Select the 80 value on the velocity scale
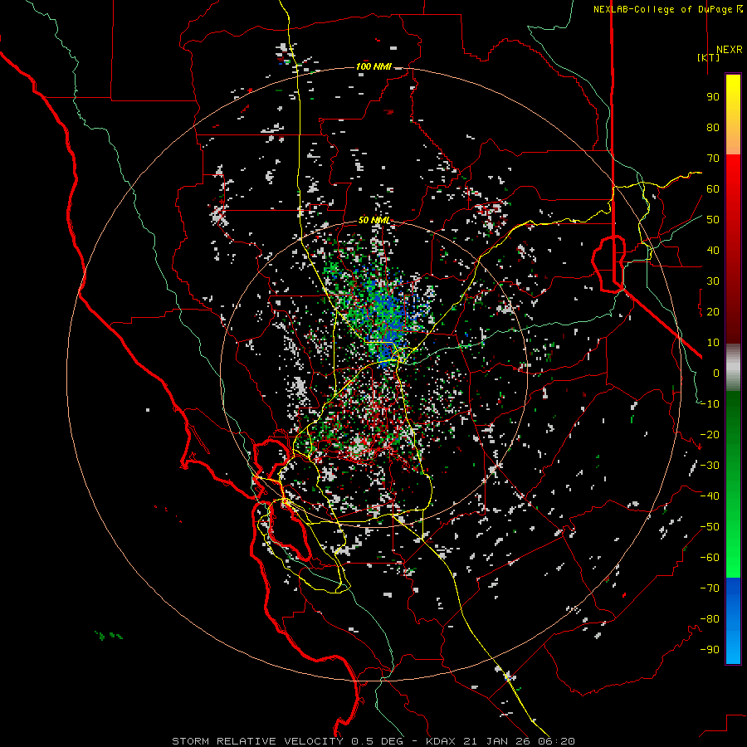 coord(713,127)
